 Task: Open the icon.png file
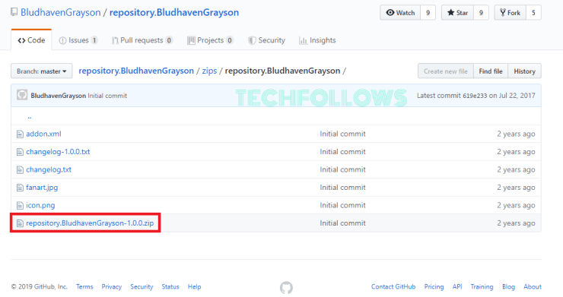[40, 205]
